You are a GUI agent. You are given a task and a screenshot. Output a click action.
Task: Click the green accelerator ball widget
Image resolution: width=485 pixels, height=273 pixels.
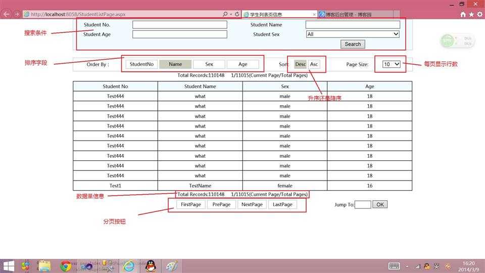point(448,41)
